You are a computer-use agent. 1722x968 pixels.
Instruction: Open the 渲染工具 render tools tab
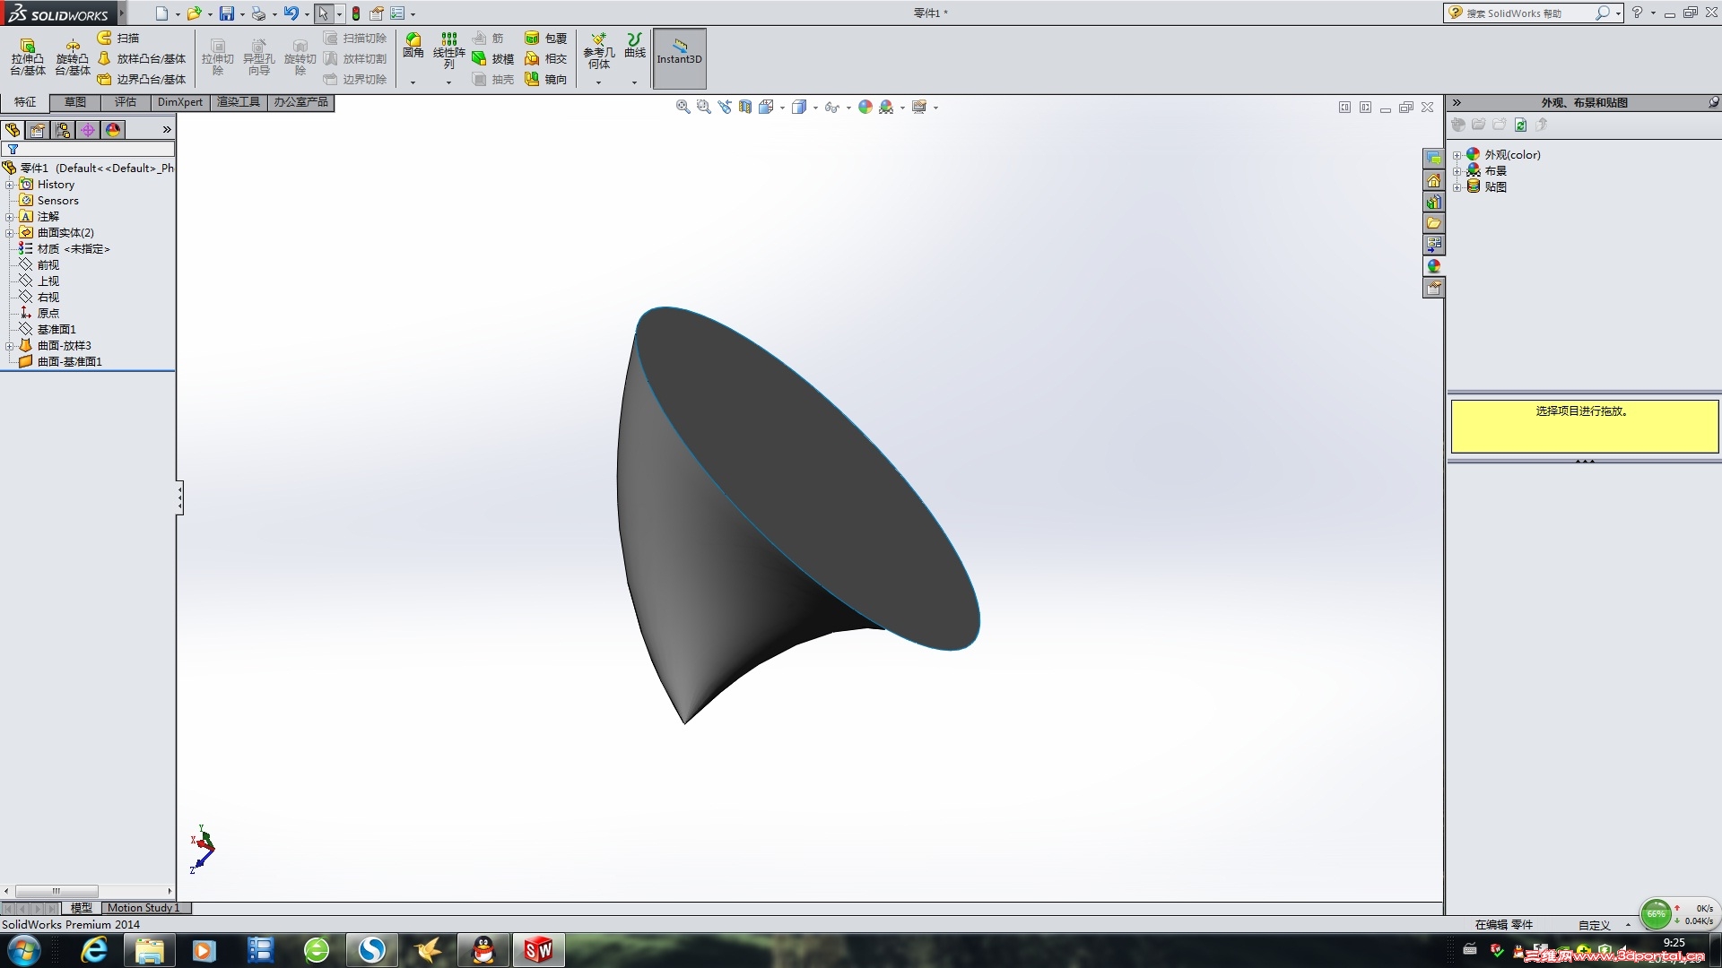coord(238,102)
